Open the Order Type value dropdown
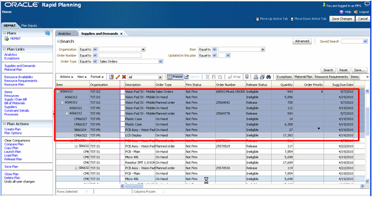The image size is (373, 198). [x=160, y=62]
